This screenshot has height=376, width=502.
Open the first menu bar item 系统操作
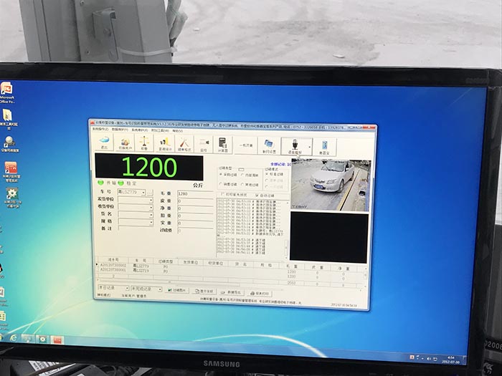point(100,129)
